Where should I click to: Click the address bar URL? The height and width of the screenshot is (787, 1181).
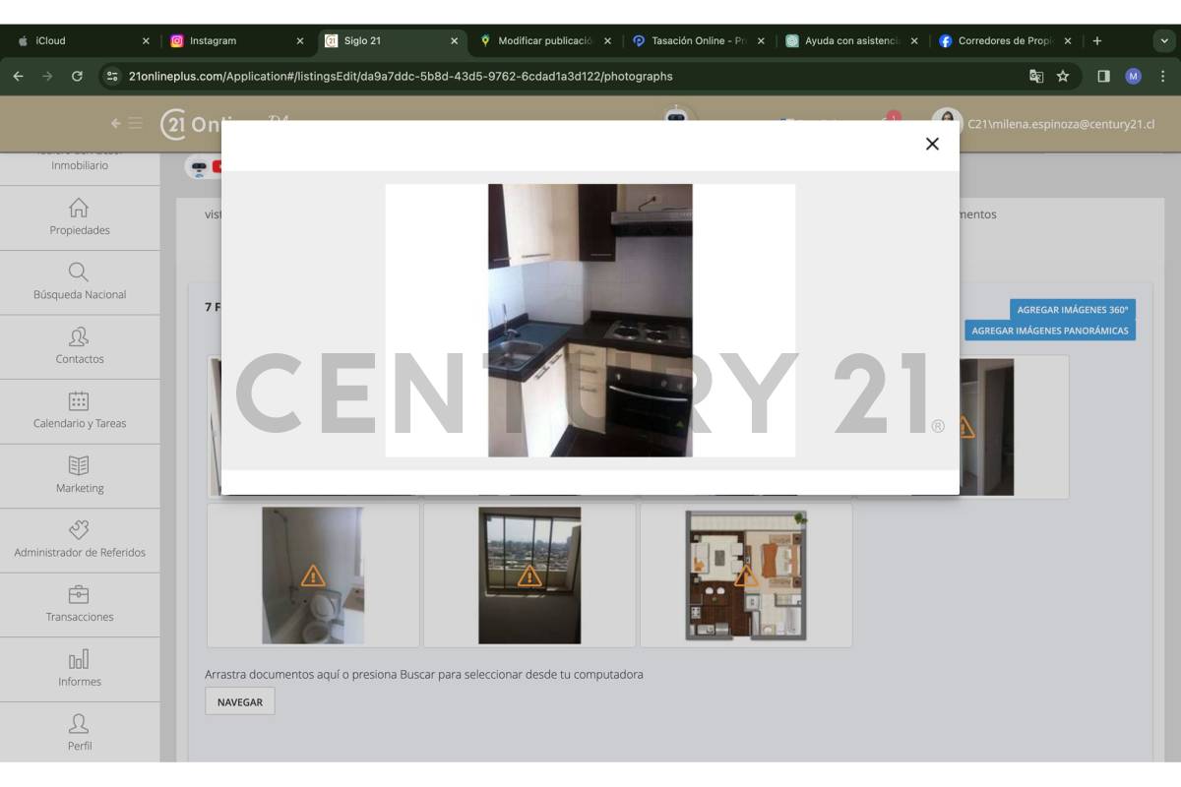[x=401, y=76]
